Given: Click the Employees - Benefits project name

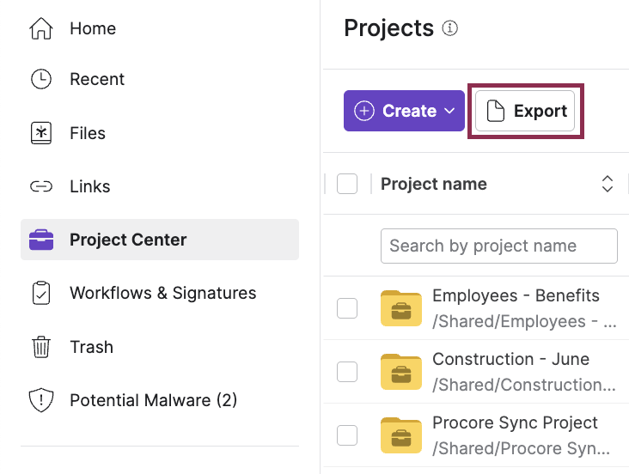Looking at the screenshot, I should [x=516, y=295].
